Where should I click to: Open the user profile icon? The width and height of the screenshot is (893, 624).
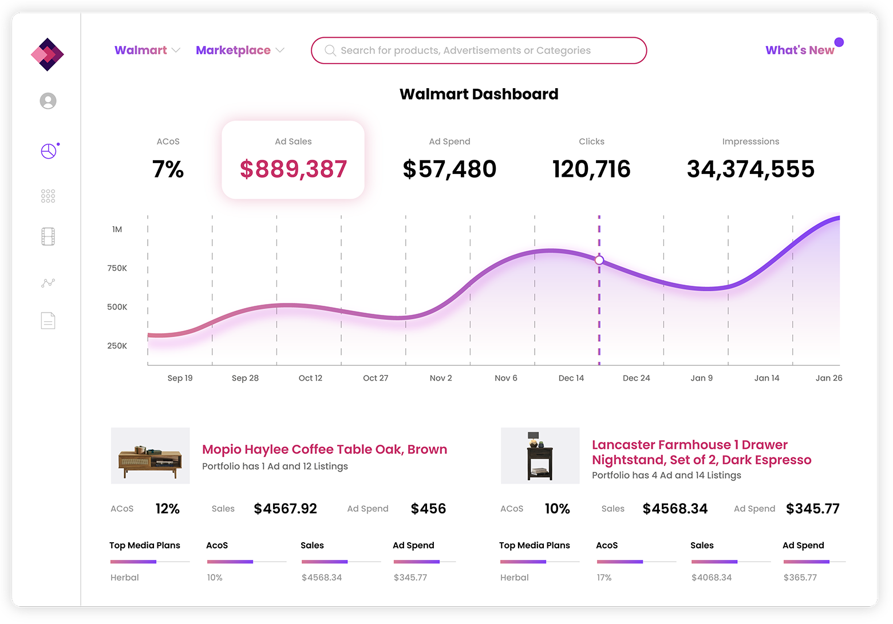pos(48,101)
